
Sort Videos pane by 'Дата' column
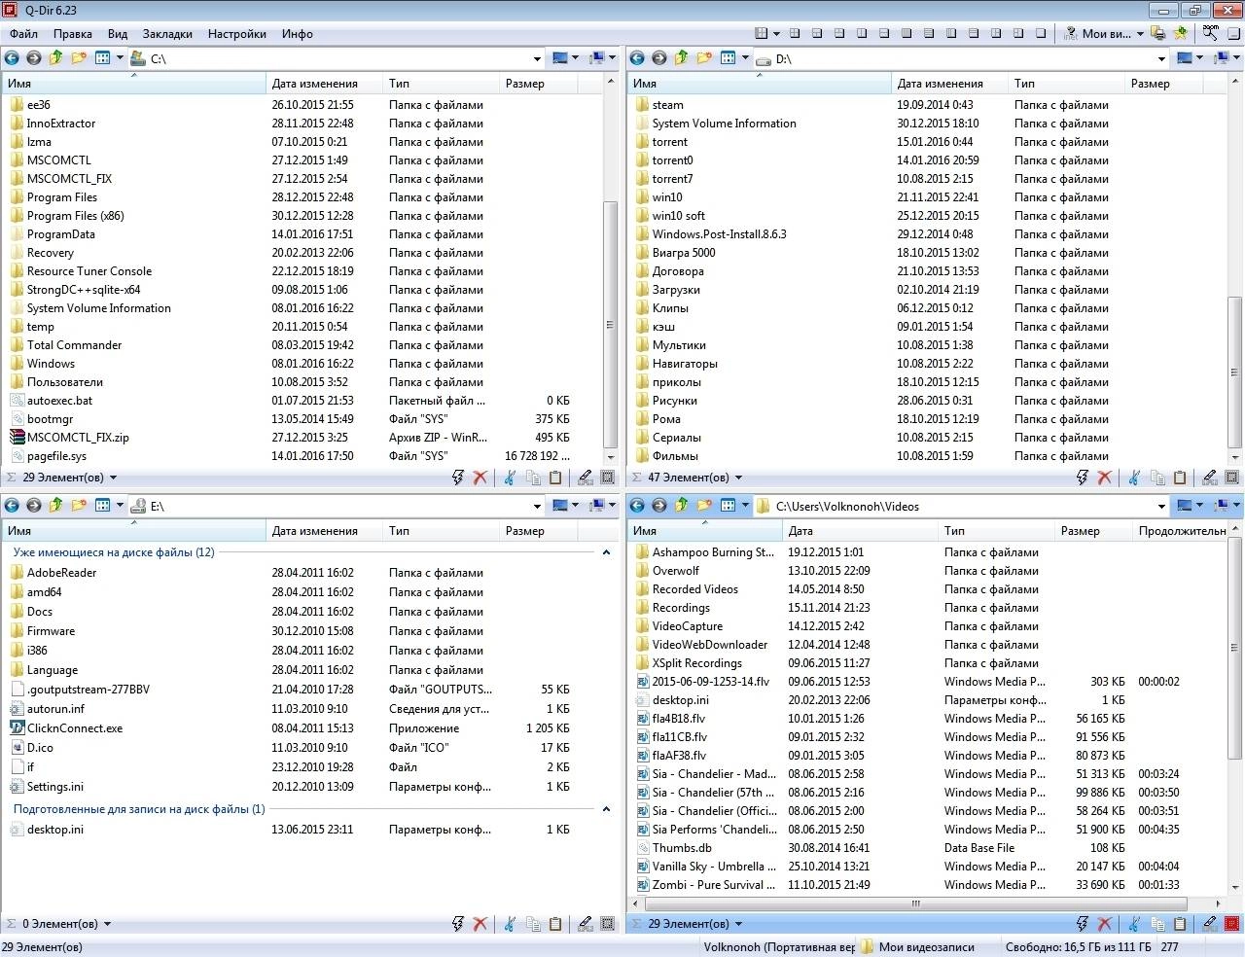click(860, 531)
